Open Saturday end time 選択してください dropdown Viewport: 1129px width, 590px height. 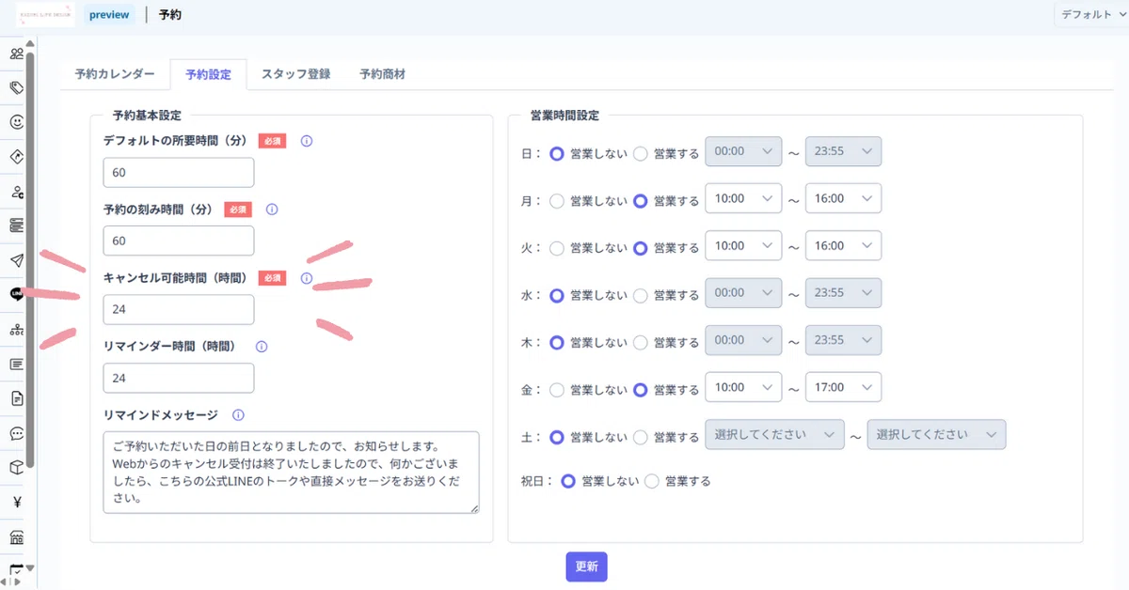click(x=936, y=434)
